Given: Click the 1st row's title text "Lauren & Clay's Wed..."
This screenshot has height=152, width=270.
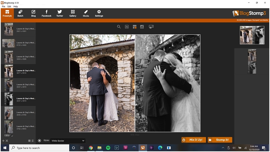Looking at the screenshot, I should coord(26,29).
